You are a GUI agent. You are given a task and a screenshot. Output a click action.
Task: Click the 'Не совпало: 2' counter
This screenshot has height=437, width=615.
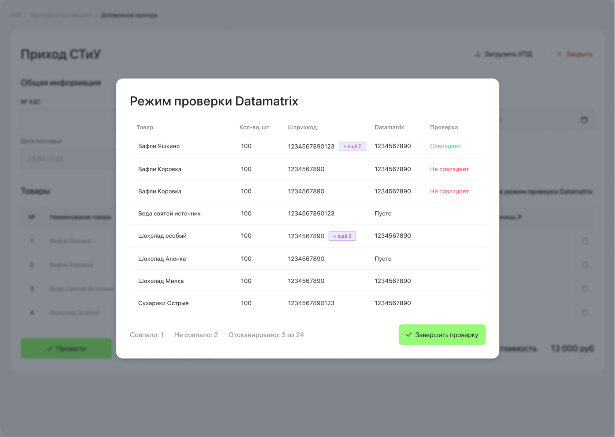click(x=196, y=335)
